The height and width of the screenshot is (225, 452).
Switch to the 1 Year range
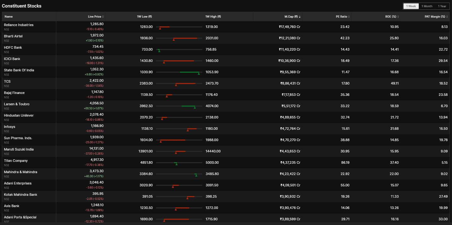point(442,6)
